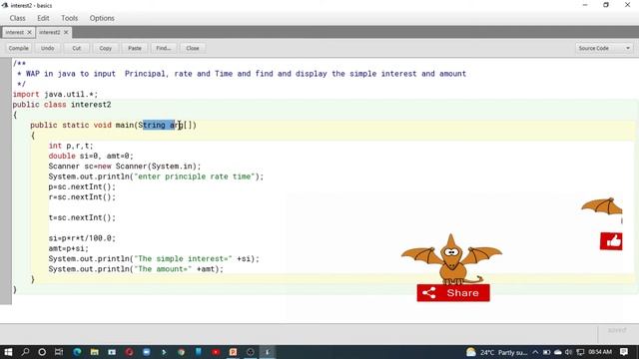Open the Class menu
Image resolution: width=639 pixels, height=359 pixels.
(x=18, y=18)
